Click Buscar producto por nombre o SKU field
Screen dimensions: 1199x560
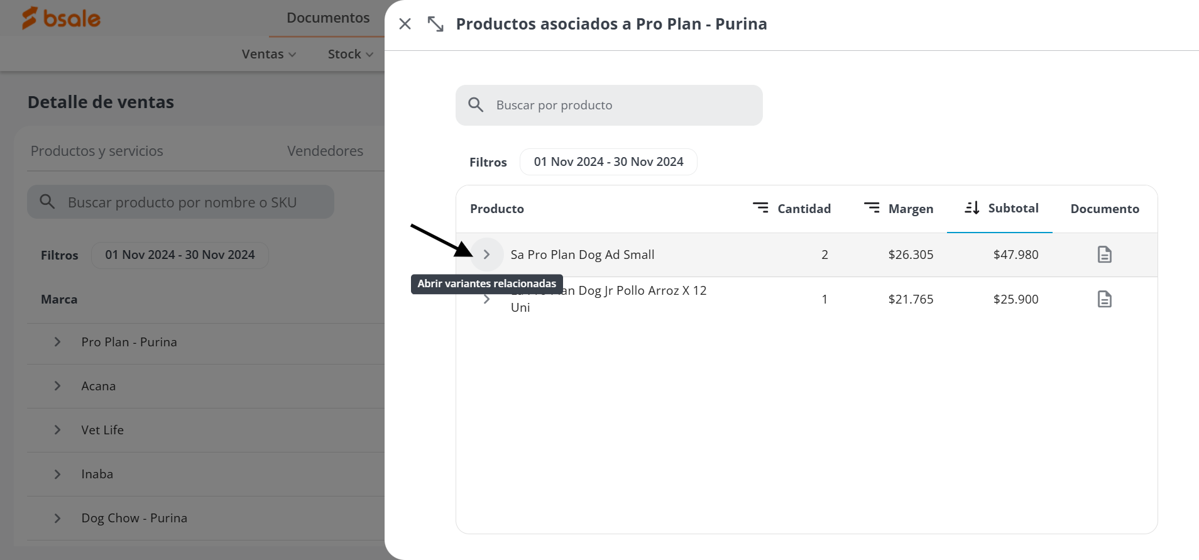(180, 202)
